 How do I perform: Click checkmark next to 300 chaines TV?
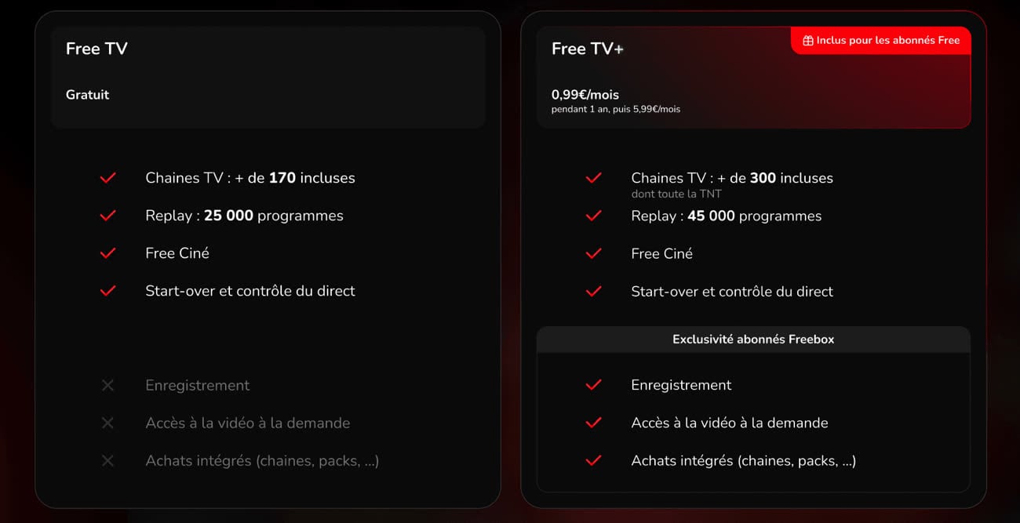pyautogui.click(x=594, y=178)
